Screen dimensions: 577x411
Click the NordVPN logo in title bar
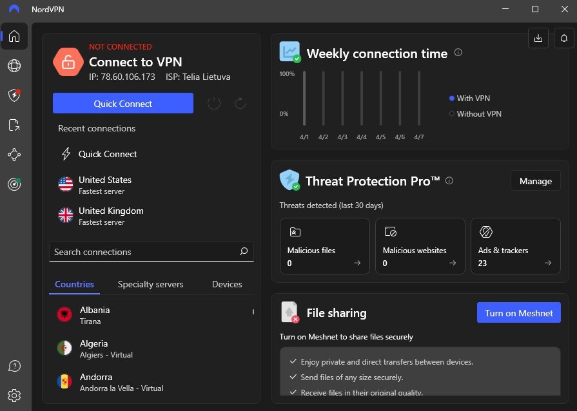tap(14, 9)
